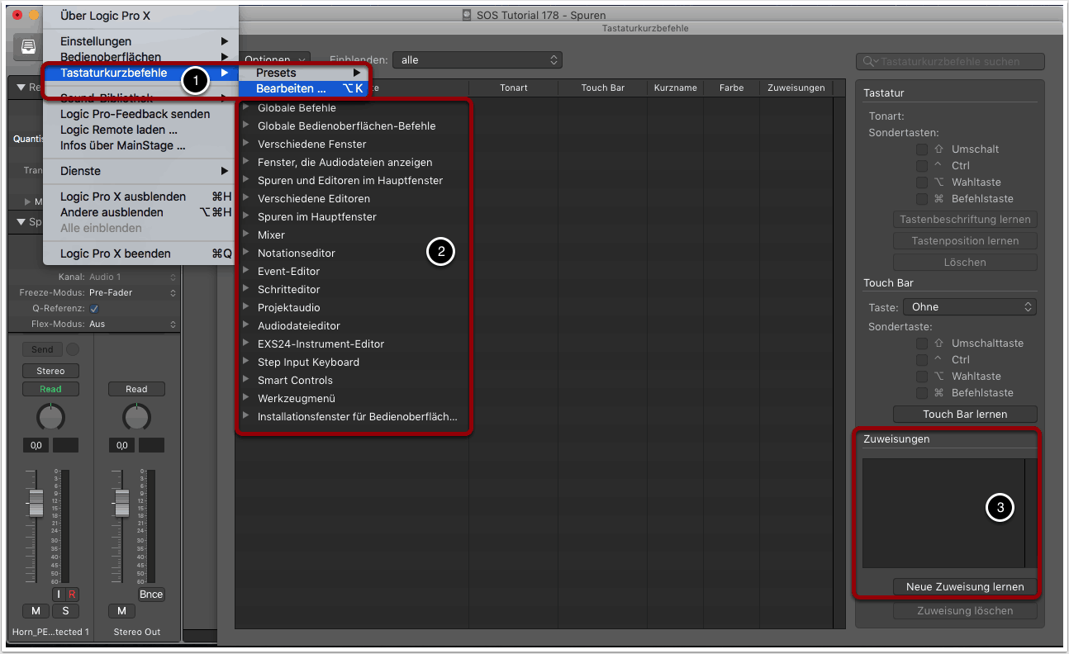Choose Infos über MainStage ...
Viewport: 1069px width, 654px height.
pos(141,145)
